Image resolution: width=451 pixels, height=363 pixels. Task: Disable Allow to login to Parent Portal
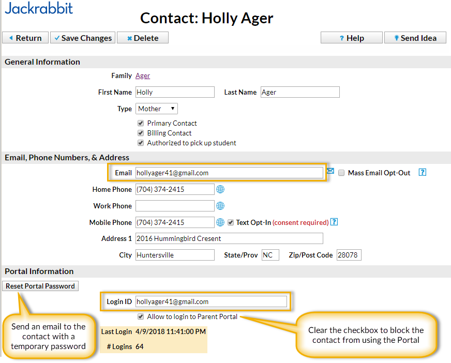click(x=141, y=316)
